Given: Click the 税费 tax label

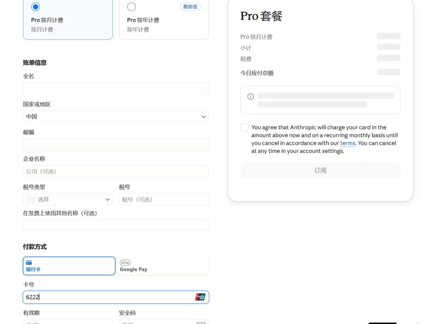Looking at the screenshot, I should point(246,59).
